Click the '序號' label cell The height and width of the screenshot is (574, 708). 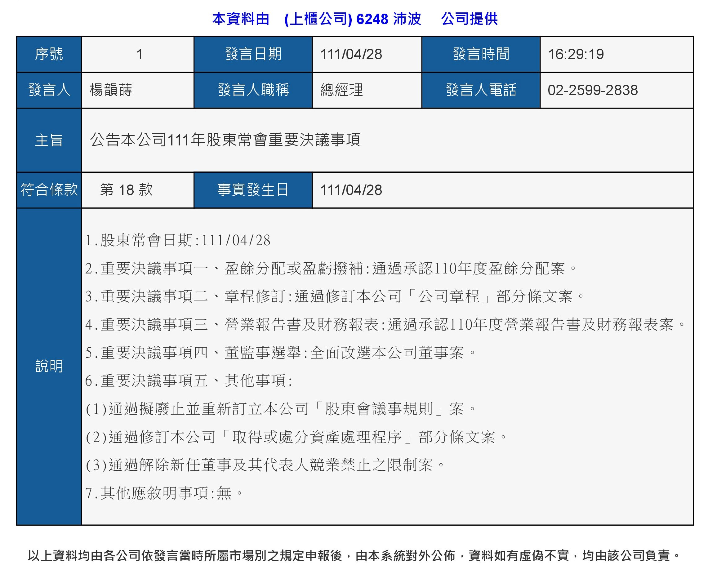click(x=49, y=54)
